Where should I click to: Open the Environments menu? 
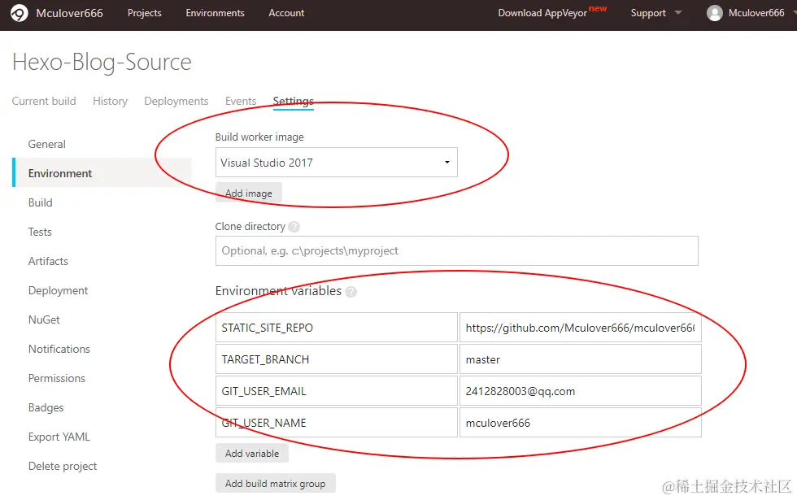[215, 13]
